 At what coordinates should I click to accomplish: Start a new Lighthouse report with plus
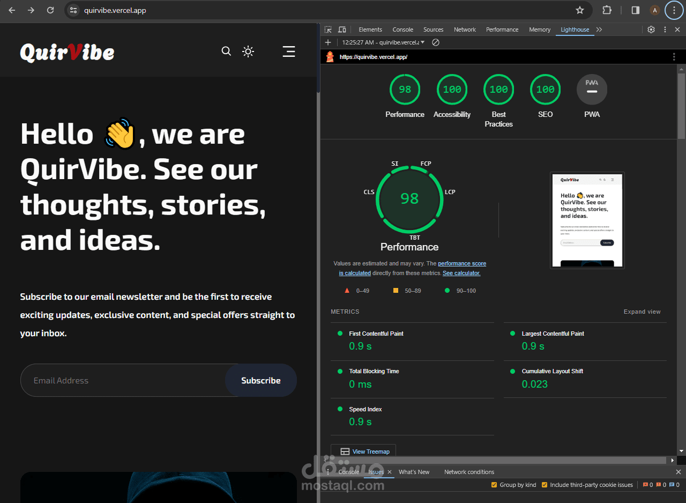click(328, 42)
